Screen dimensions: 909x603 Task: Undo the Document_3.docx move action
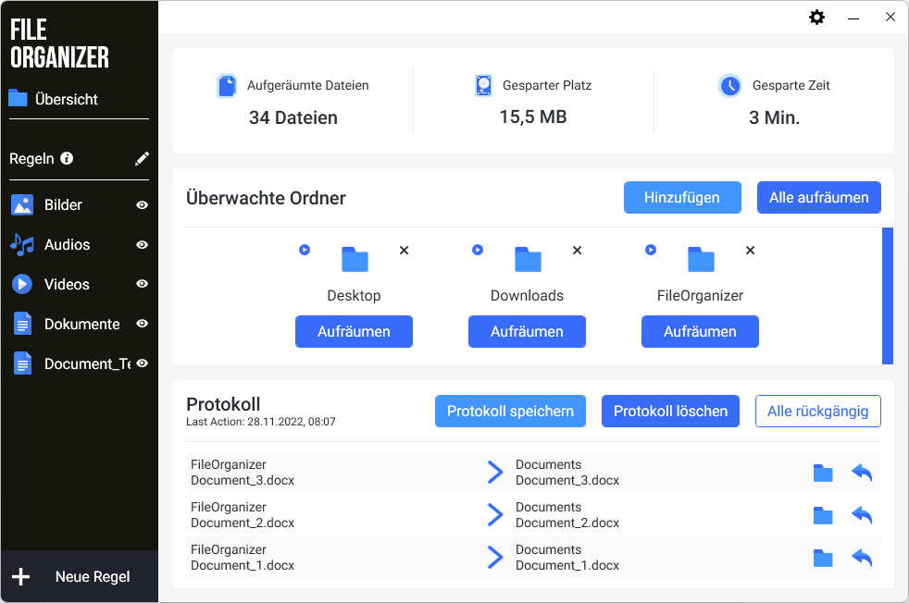[861, 472]
